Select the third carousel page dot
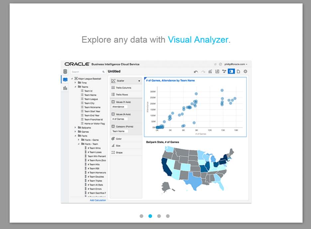This screenshot has width=311, height=229. (x=159, y=216)
